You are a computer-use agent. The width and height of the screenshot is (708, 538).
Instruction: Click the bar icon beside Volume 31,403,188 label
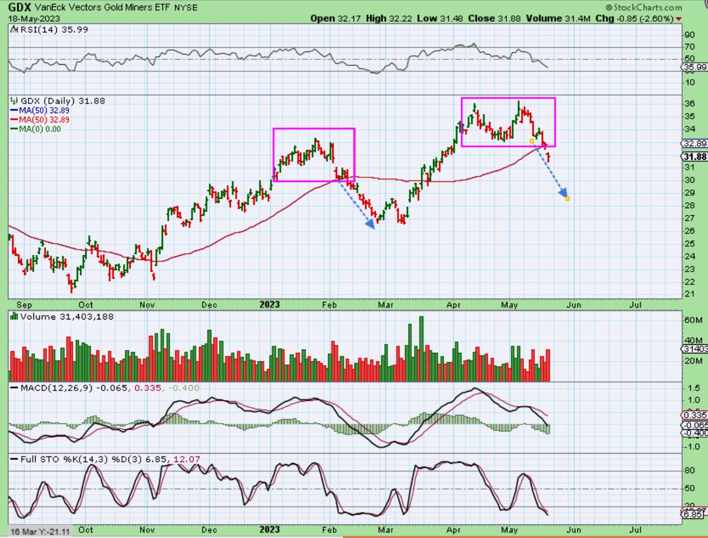coord(14,317)
